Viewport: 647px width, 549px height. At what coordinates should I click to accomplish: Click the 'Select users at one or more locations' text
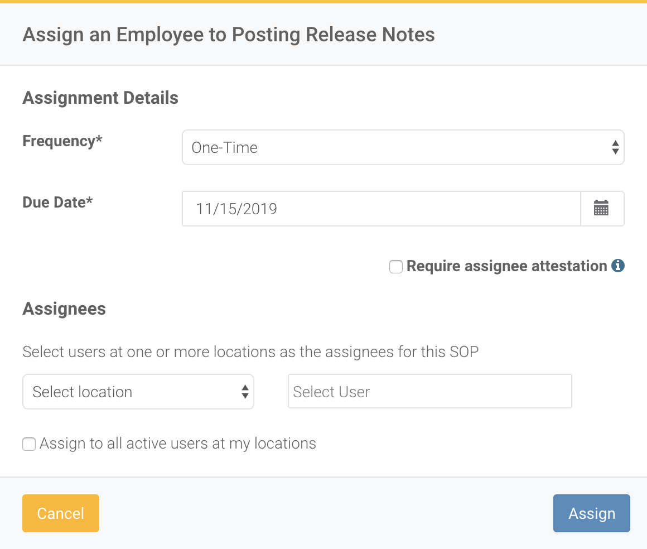coord(250,352)
